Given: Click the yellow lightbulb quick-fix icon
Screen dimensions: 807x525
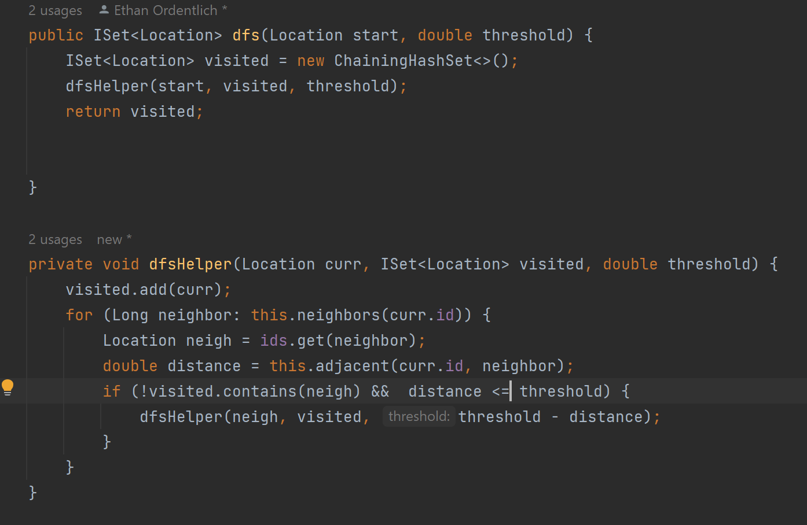Looking at the screenshot, I should click(x=8, y=387).
